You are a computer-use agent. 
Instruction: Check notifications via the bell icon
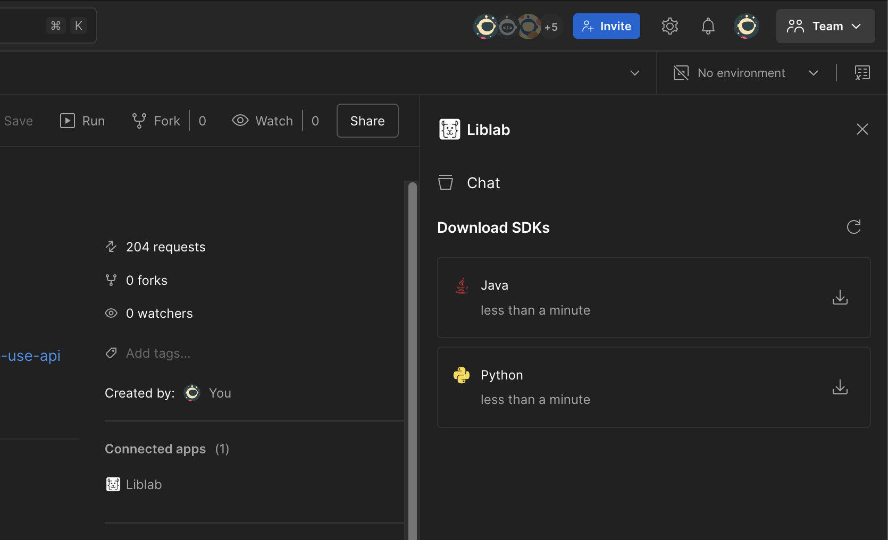tap(708, 26)
